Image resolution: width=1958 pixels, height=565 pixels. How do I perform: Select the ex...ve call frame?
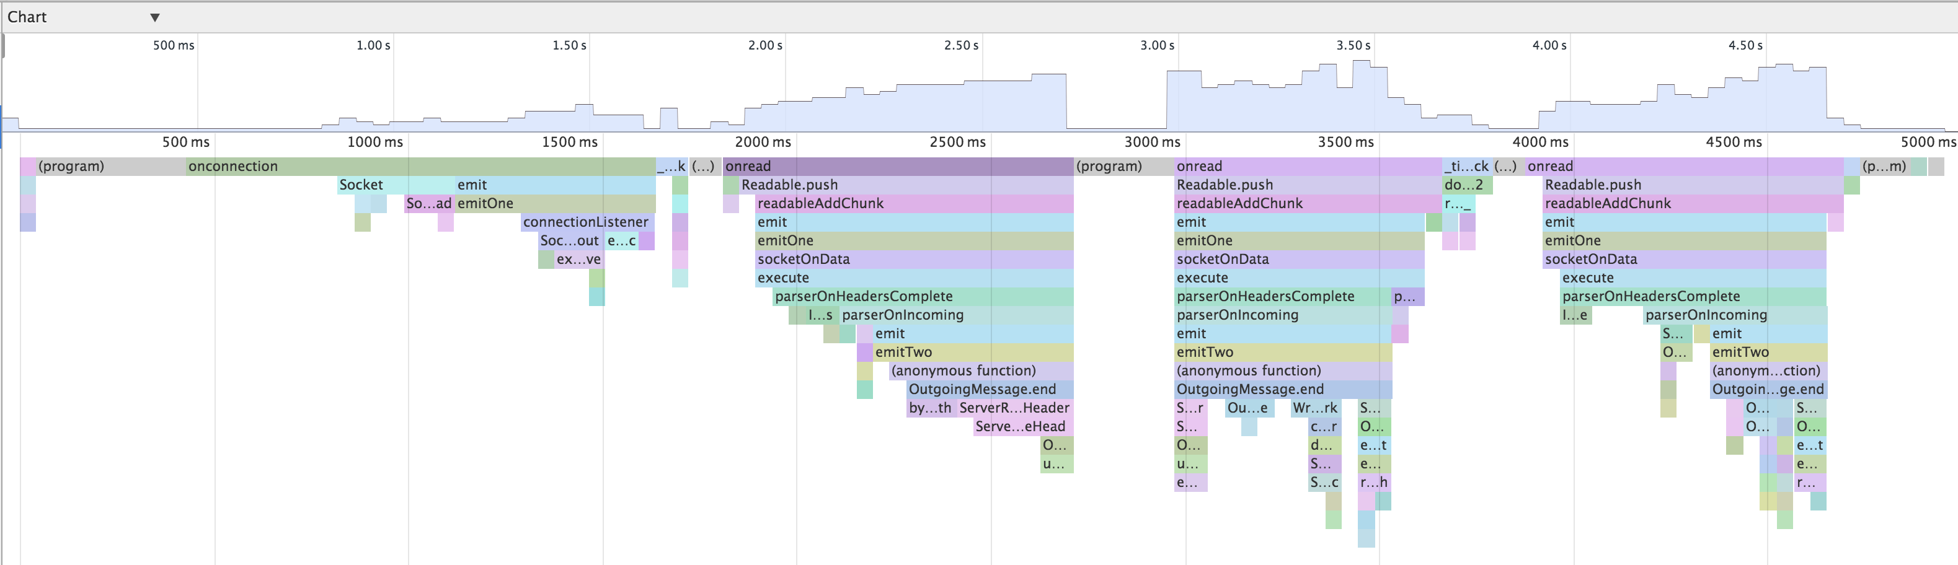coord(578,260)
